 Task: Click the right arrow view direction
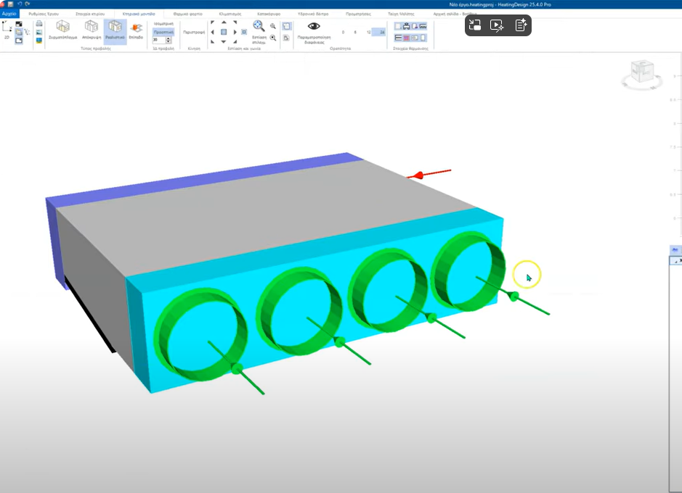tap(235, 32)
